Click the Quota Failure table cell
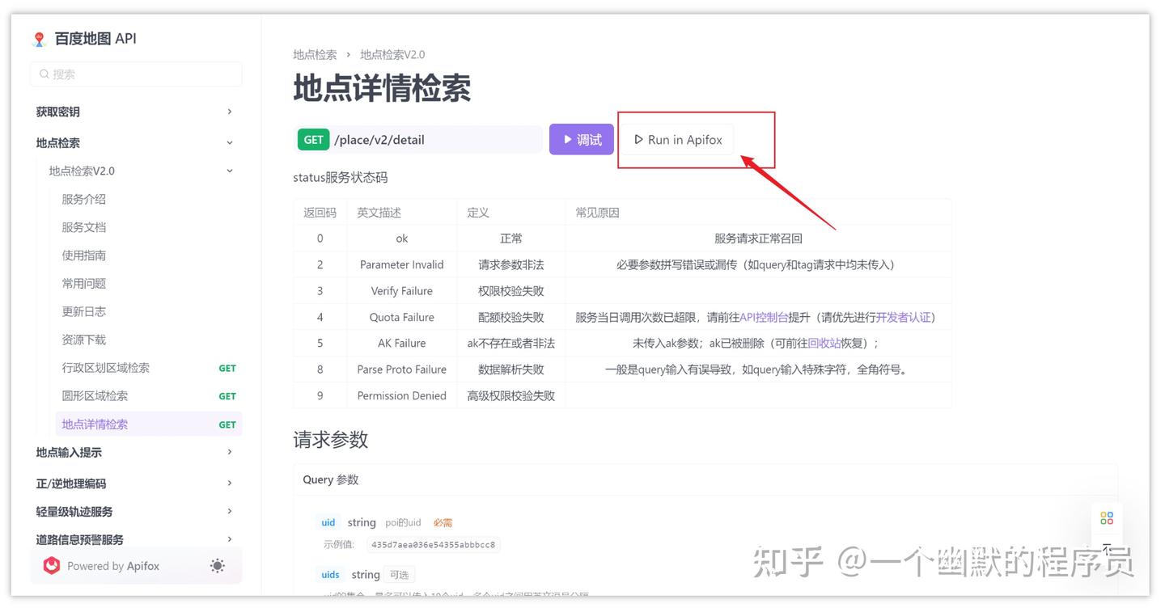Image resolution: width=1165 pixels, height=608 pixels. tap(402, 317)
